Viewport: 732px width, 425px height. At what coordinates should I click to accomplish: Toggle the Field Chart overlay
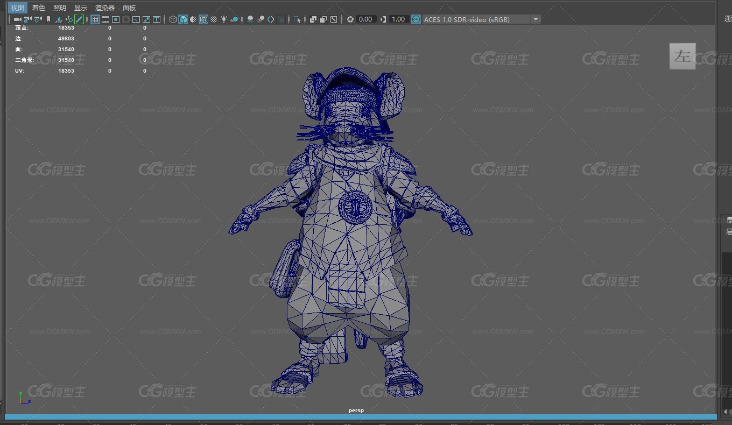[x=136, y=19]
